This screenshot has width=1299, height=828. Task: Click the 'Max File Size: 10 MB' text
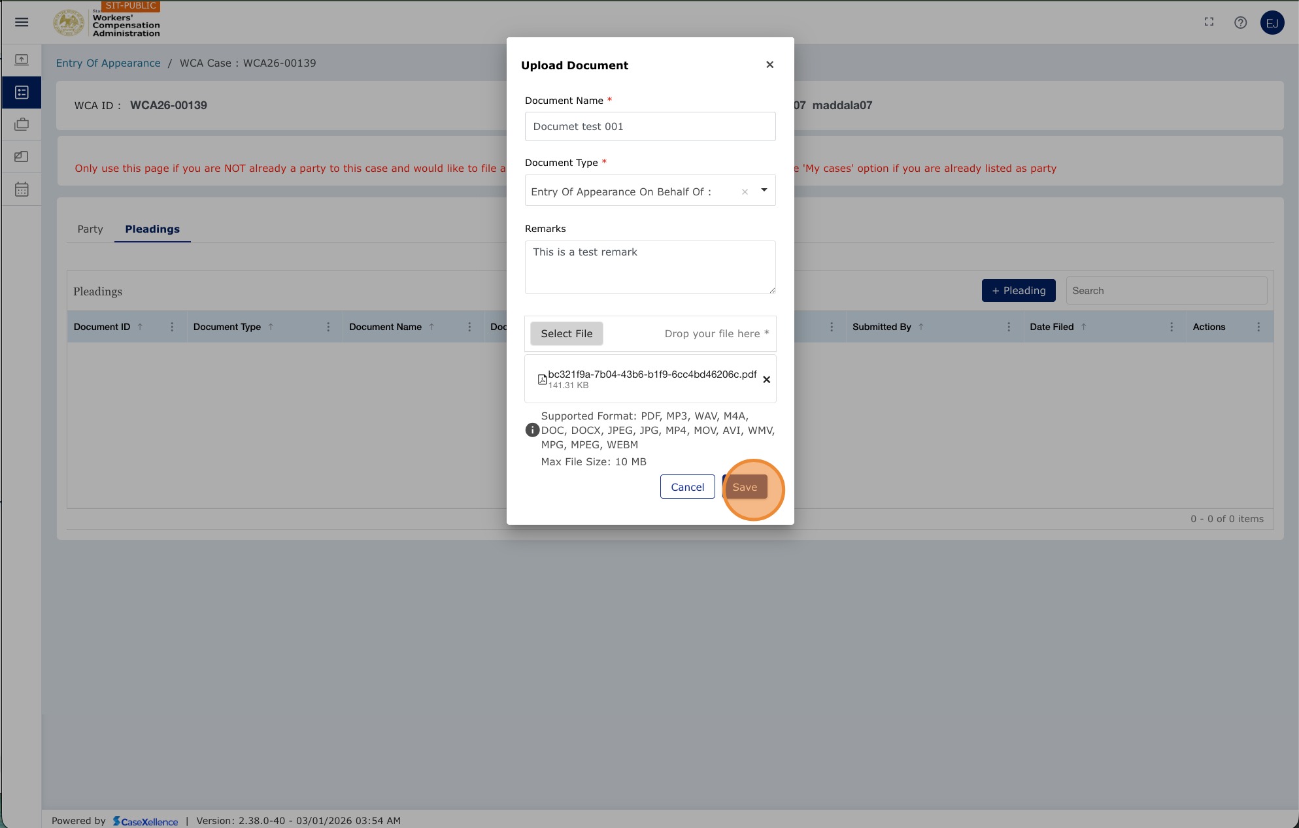(x=594, y=462)
